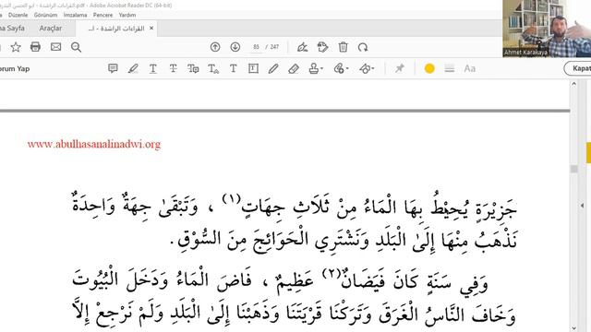Rotate the page with the circular arrow icon
The width and height of the screenshot is (591, 332).
pos(363,47)
